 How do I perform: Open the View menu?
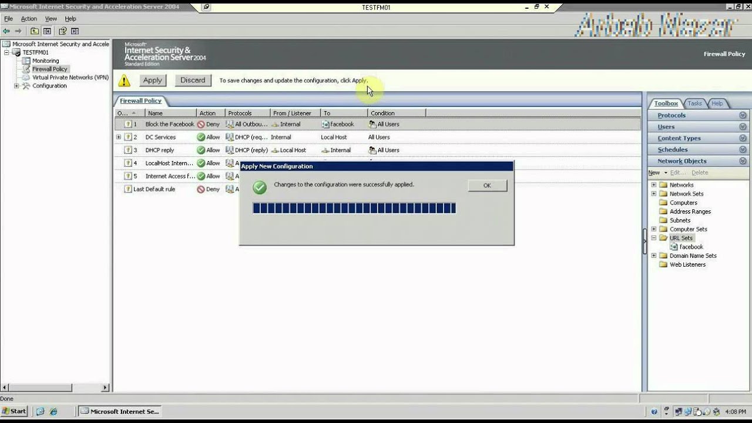tap(51, 19)
